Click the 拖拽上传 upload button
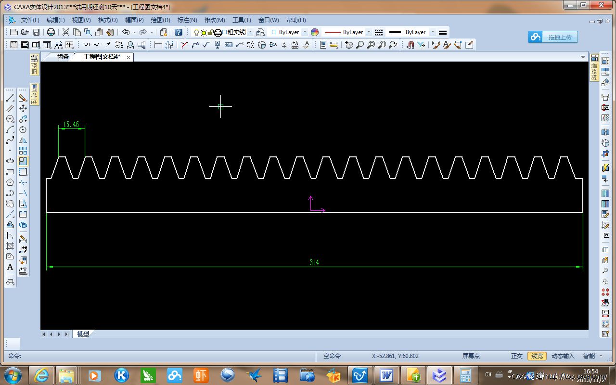This screenshot has height=385, width=616. click(553, 37)
